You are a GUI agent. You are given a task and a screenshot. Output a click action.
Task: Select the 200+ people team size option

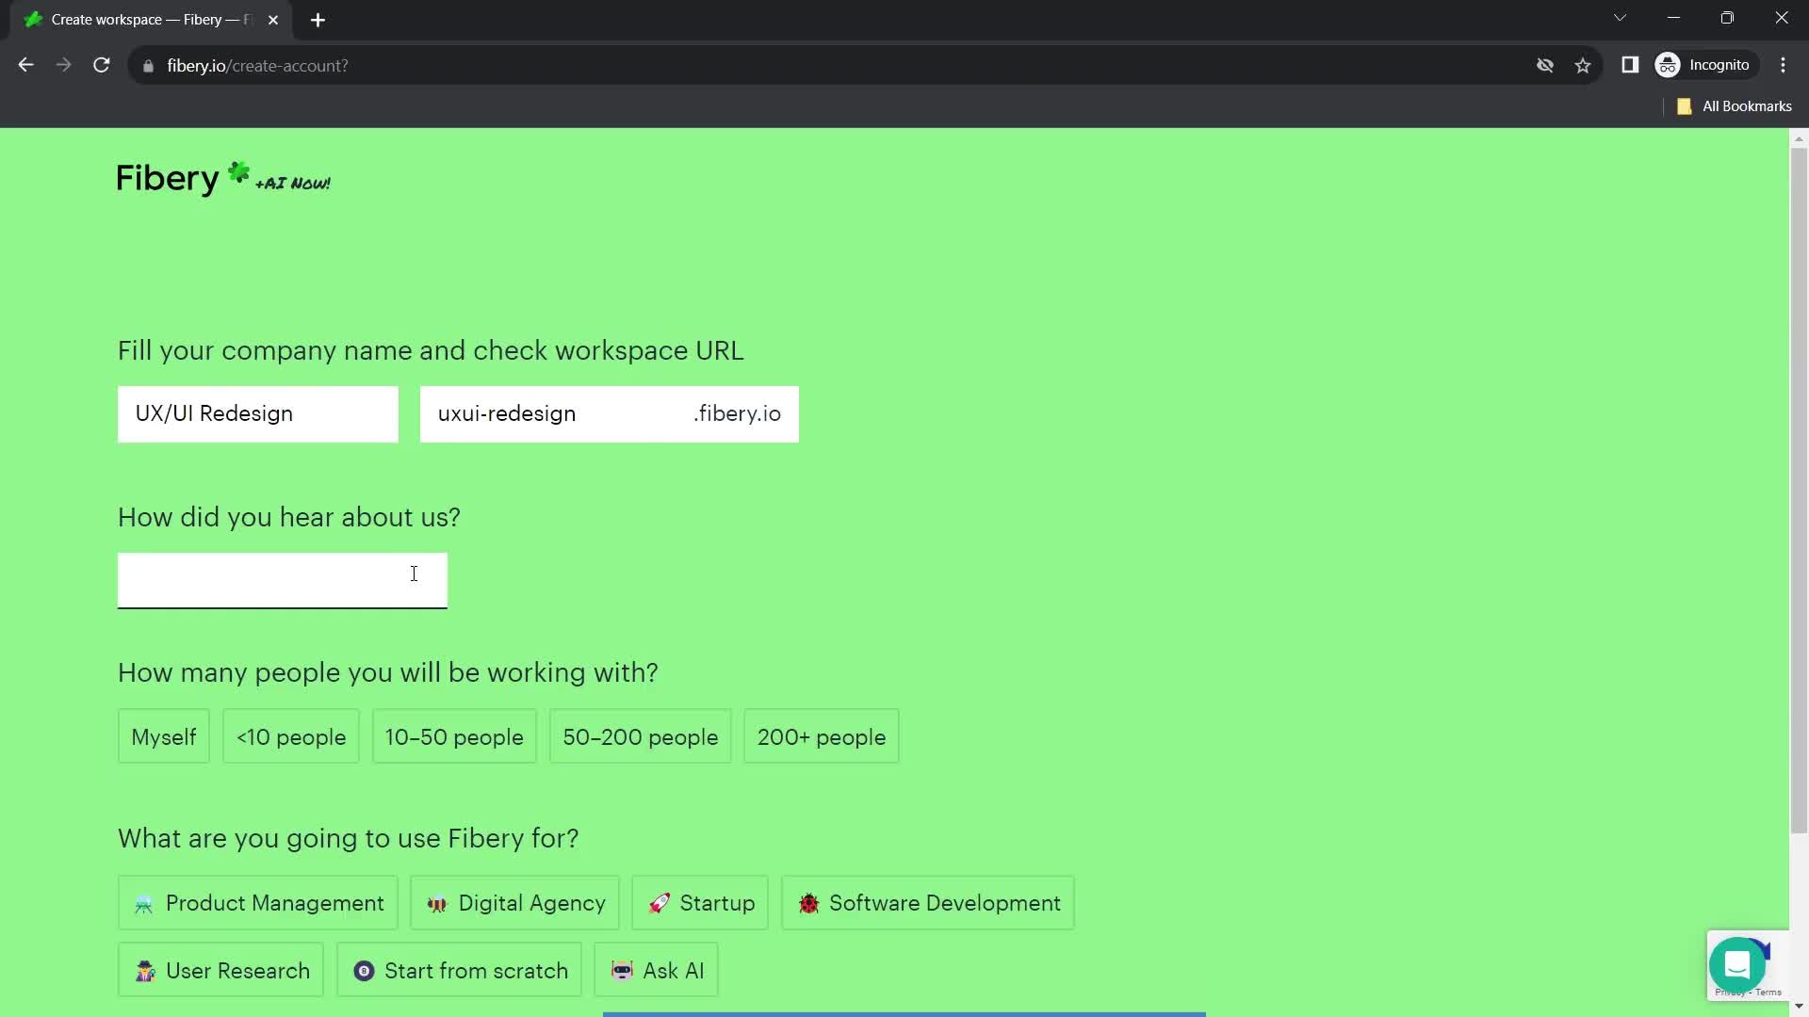point(822,736)
